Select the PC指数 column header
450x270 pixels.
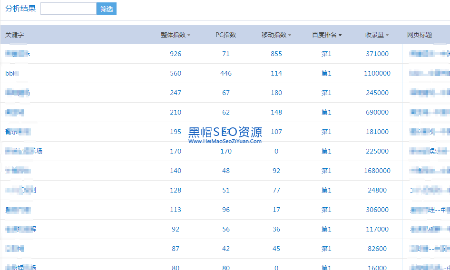click(x=225, y=35)
